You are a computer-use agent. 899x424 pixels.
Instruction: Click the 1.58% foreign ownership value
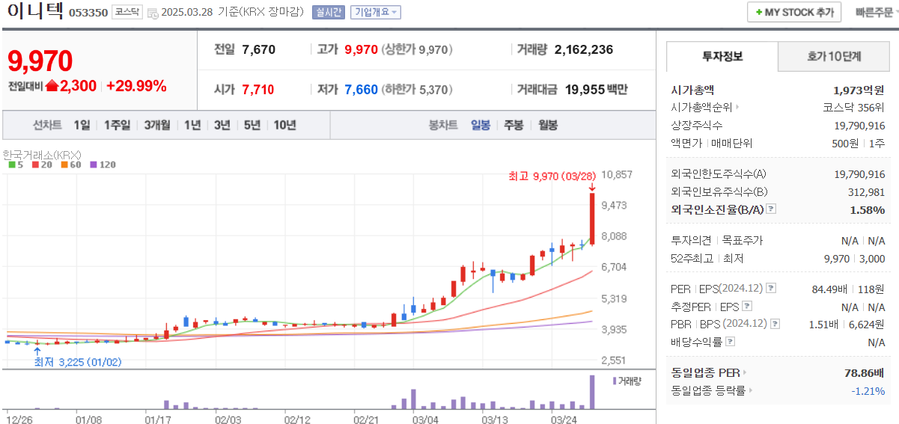pos(868,210)
